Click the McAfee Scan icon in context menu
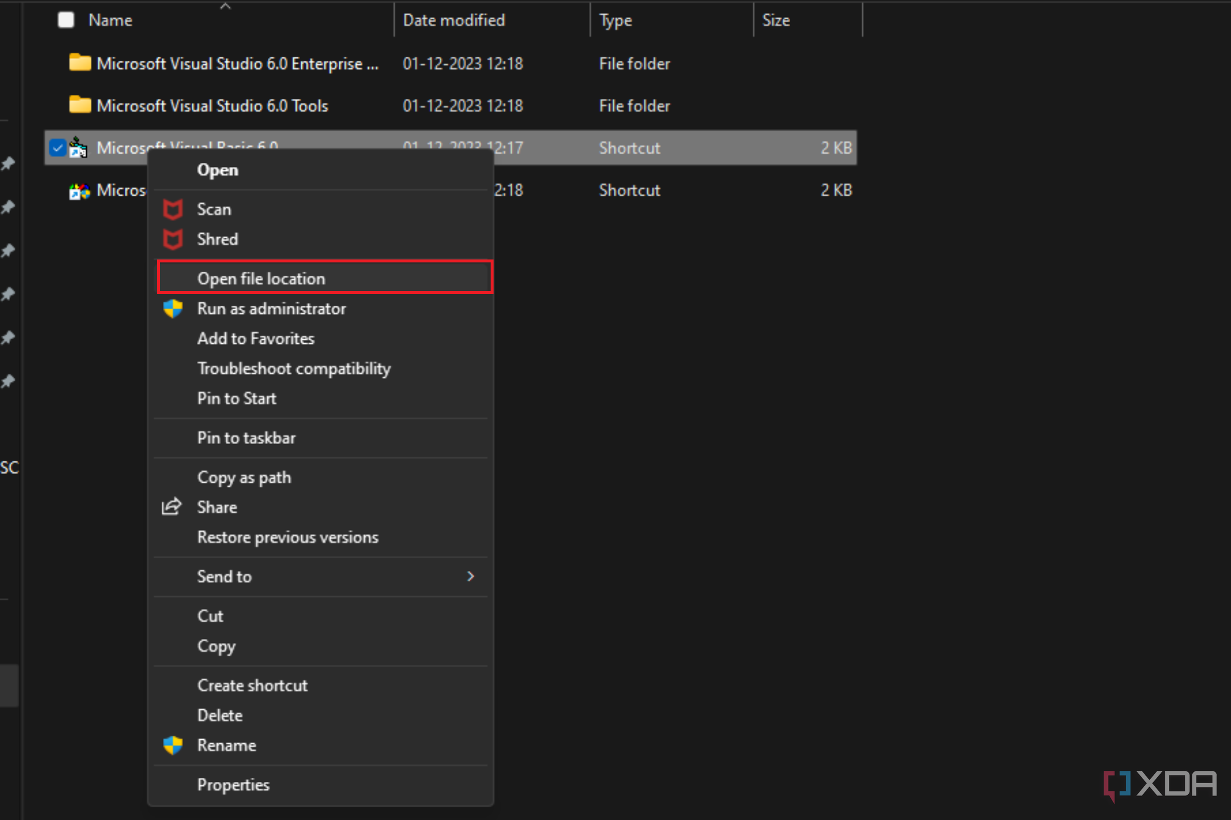 tap(173, 209)
